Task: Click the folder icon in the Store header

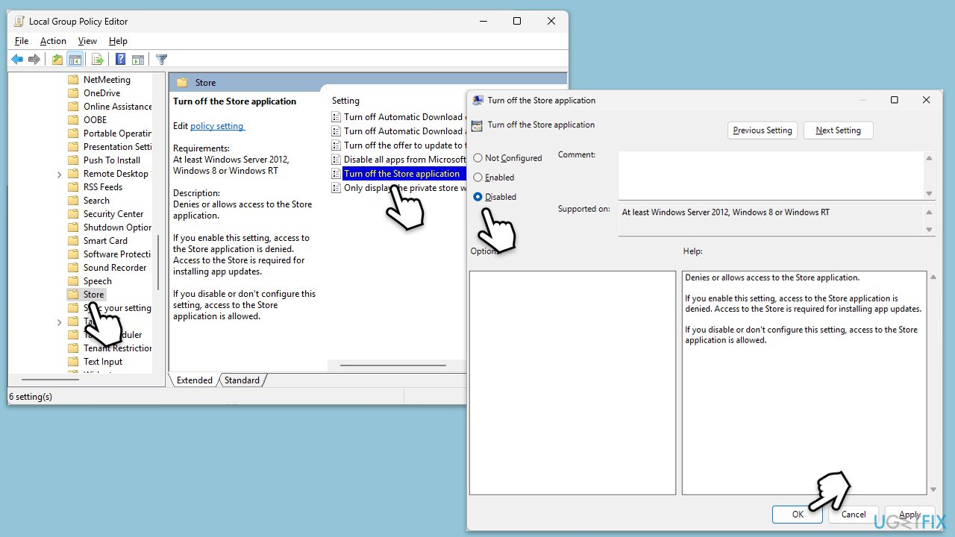Action: coord(182,83)
